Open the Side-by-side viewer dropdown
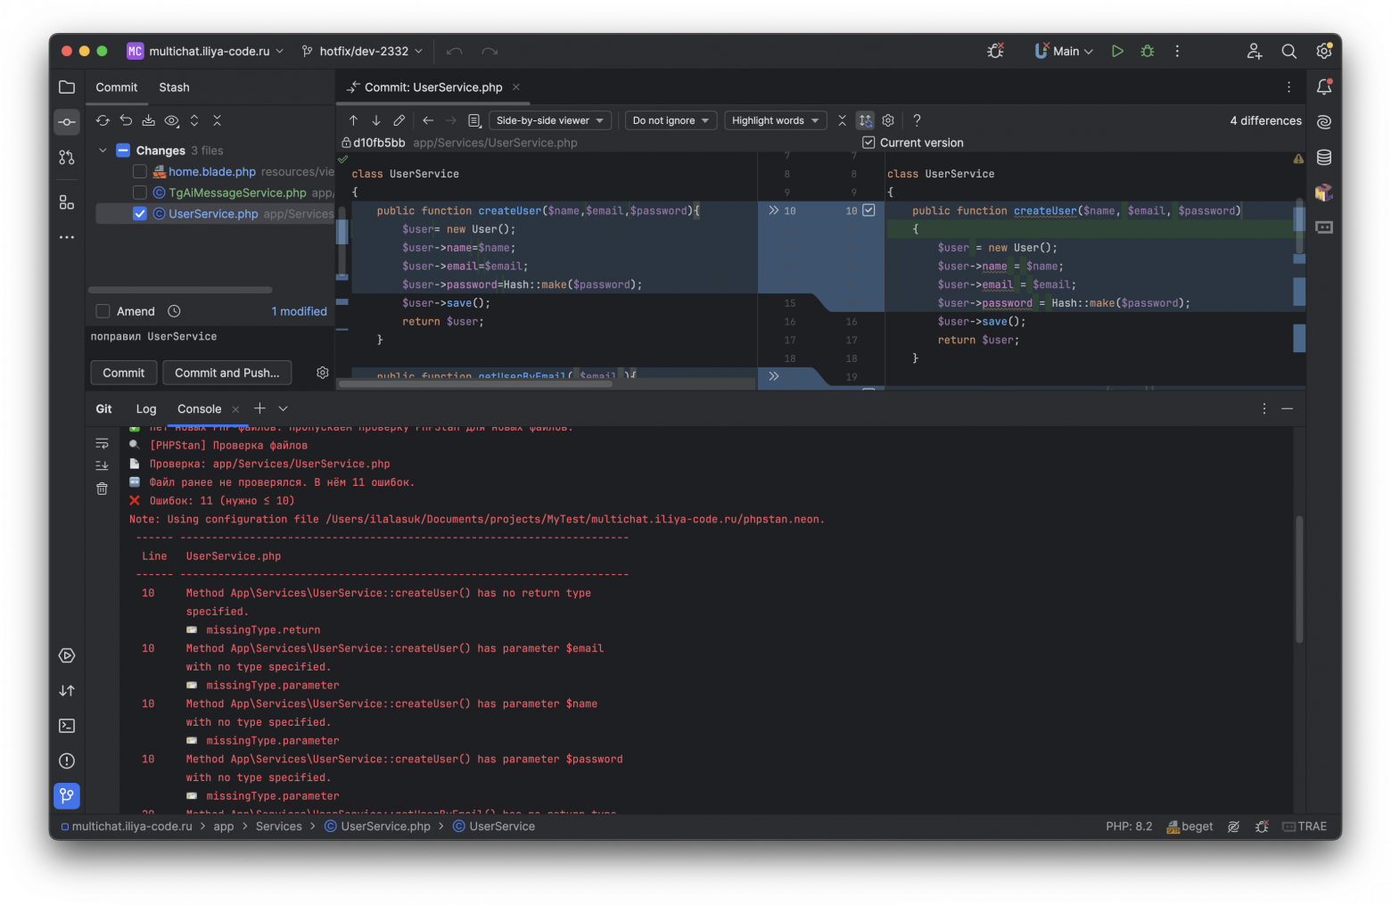1391x905 pixels. click(x=549, y=119)
